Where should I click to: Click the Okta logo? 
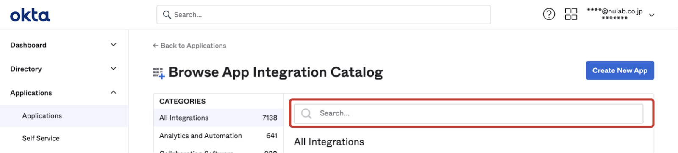click(x=30, y=16)
